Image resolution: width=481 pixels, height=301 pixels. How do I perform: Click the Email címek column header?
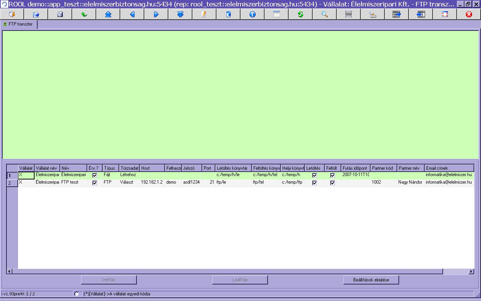pyautogui.click(x=449, y=168)
